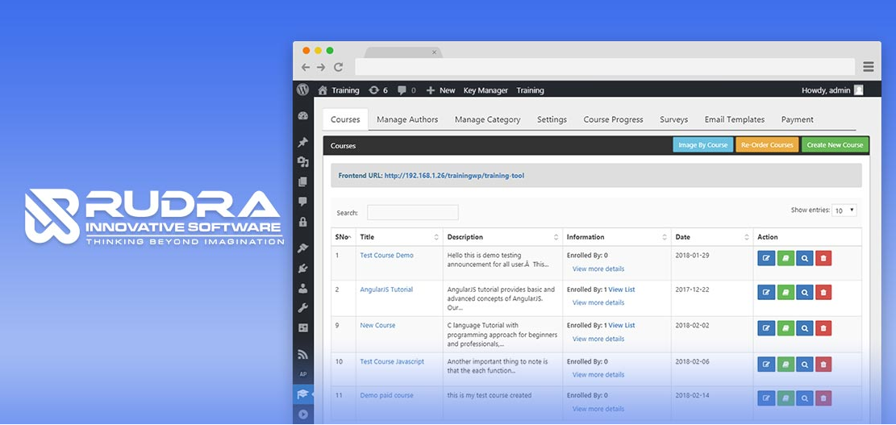Open graduation cap Training icon in sidebar

(x=303, y=394)
